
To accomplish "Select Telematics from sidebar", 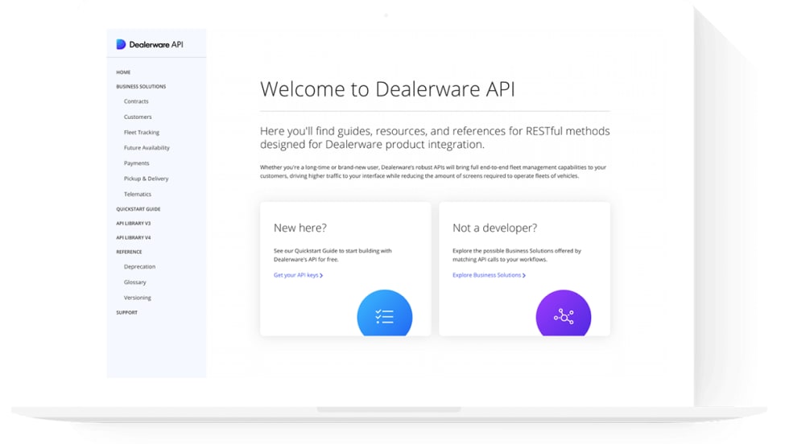I will 138,194.
